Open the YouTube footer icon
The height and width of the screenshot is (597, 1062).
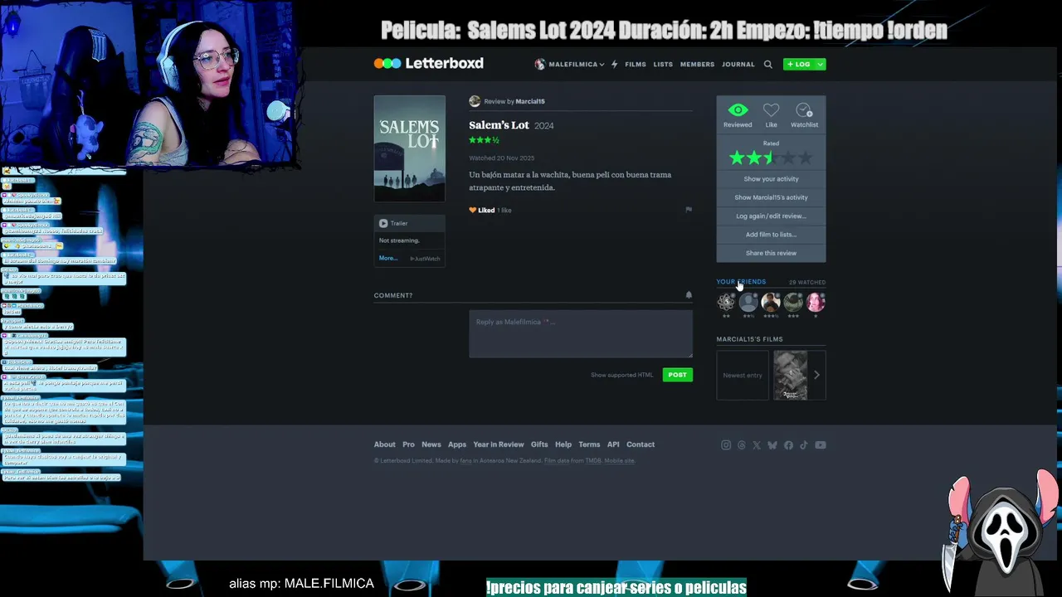(x=821, y=445)
